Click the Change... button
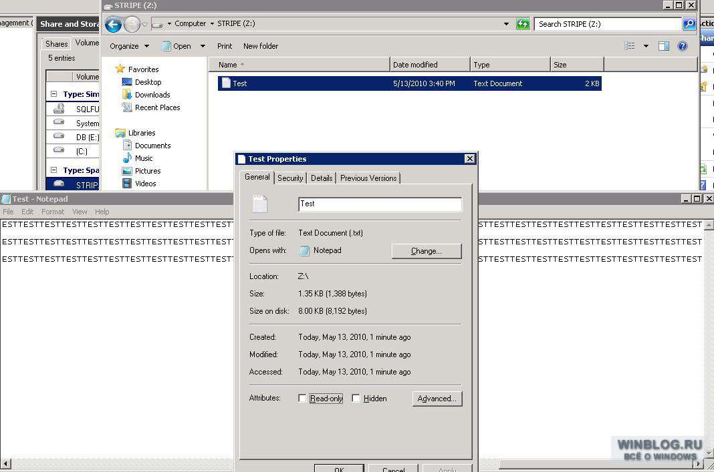The image size is (714, 472). click(427, 251)
